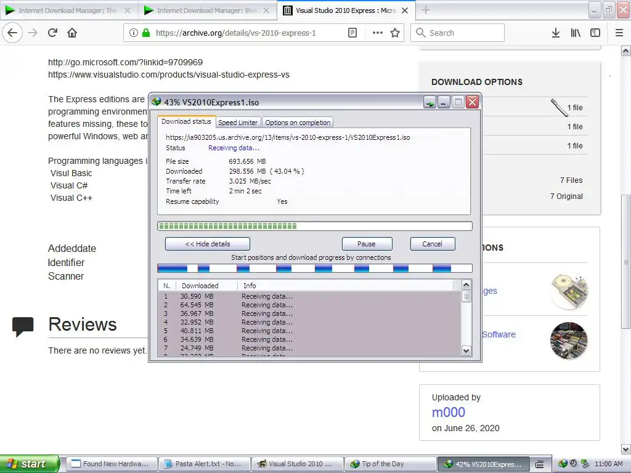Click the Info column header

(346, 286)
